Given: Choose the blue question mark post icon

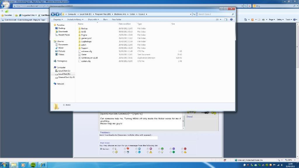Looking at the screenshot, I should pyautogui.click(x=139, y=152).
